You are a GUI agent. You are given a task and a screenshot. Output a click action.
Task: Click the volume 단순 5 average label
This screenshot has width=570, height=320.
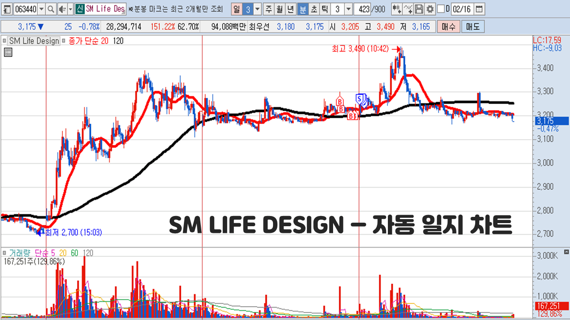pos(45,253)
